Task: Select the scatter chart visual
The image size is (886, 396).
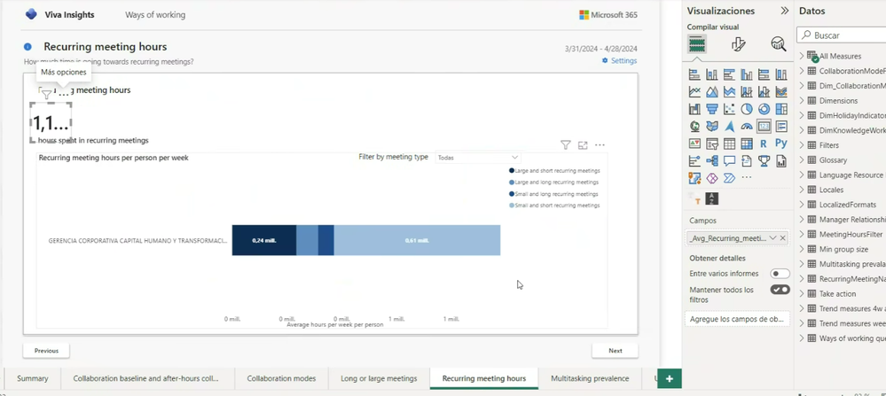Action: click(730, 109)
